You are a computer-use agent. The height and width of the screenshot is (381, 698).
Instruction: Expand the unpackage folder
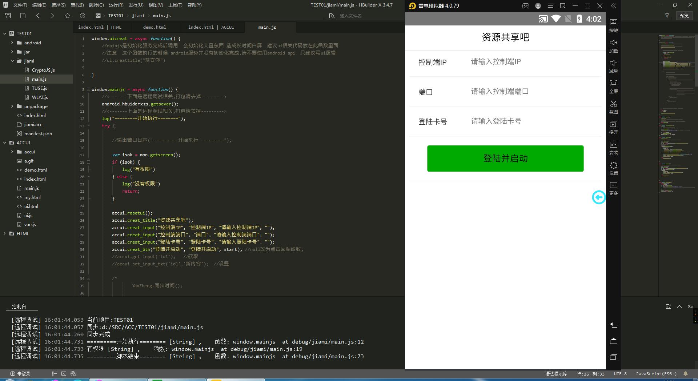point(12,106)
